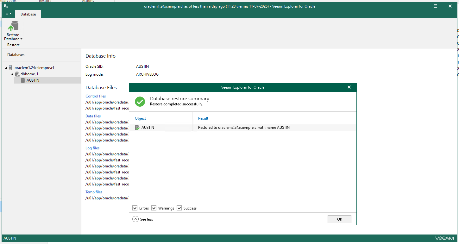Click the green success checkmark icon in the dialog
This screenshot has width=459, height=244.
point(140,101)
